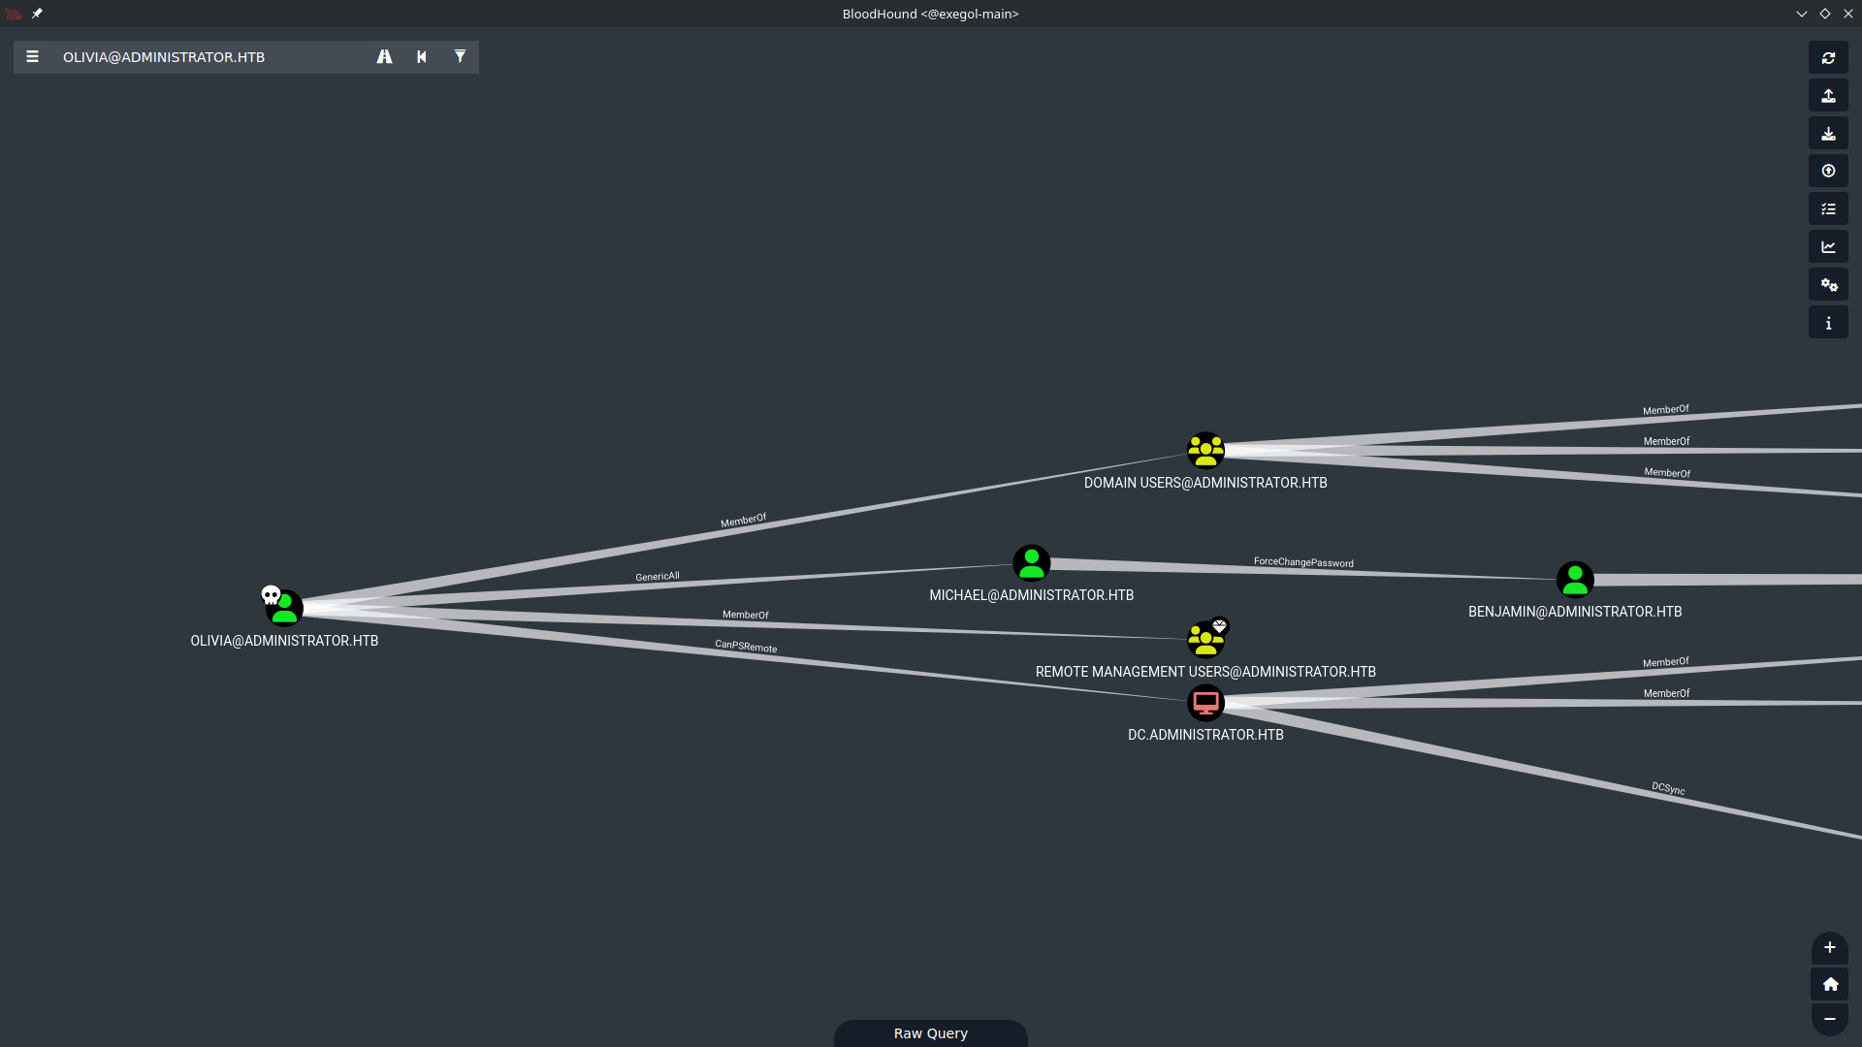Click the pathfinding road icon

(x=385, y=57)
